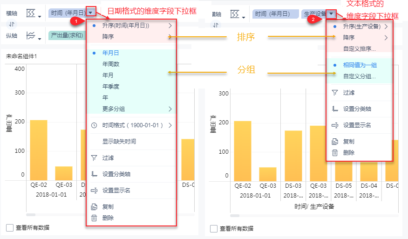Click the copy icon in left menu
Screen dimensions: 408x239
click(94, 207)
